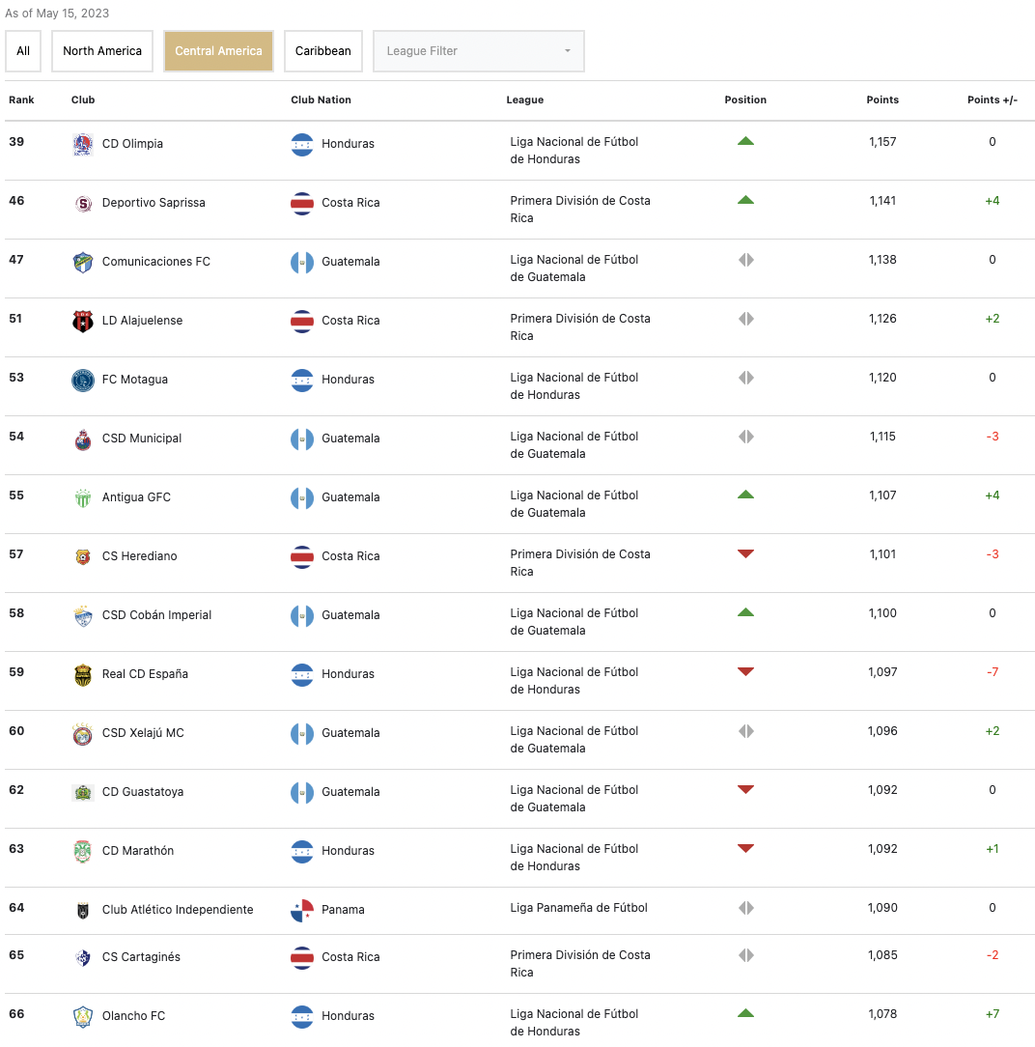The height and width of the screenshot is (1047, 1035).
Task: Click the green up arrow for Olancho FC
Action: (745, 1013)
